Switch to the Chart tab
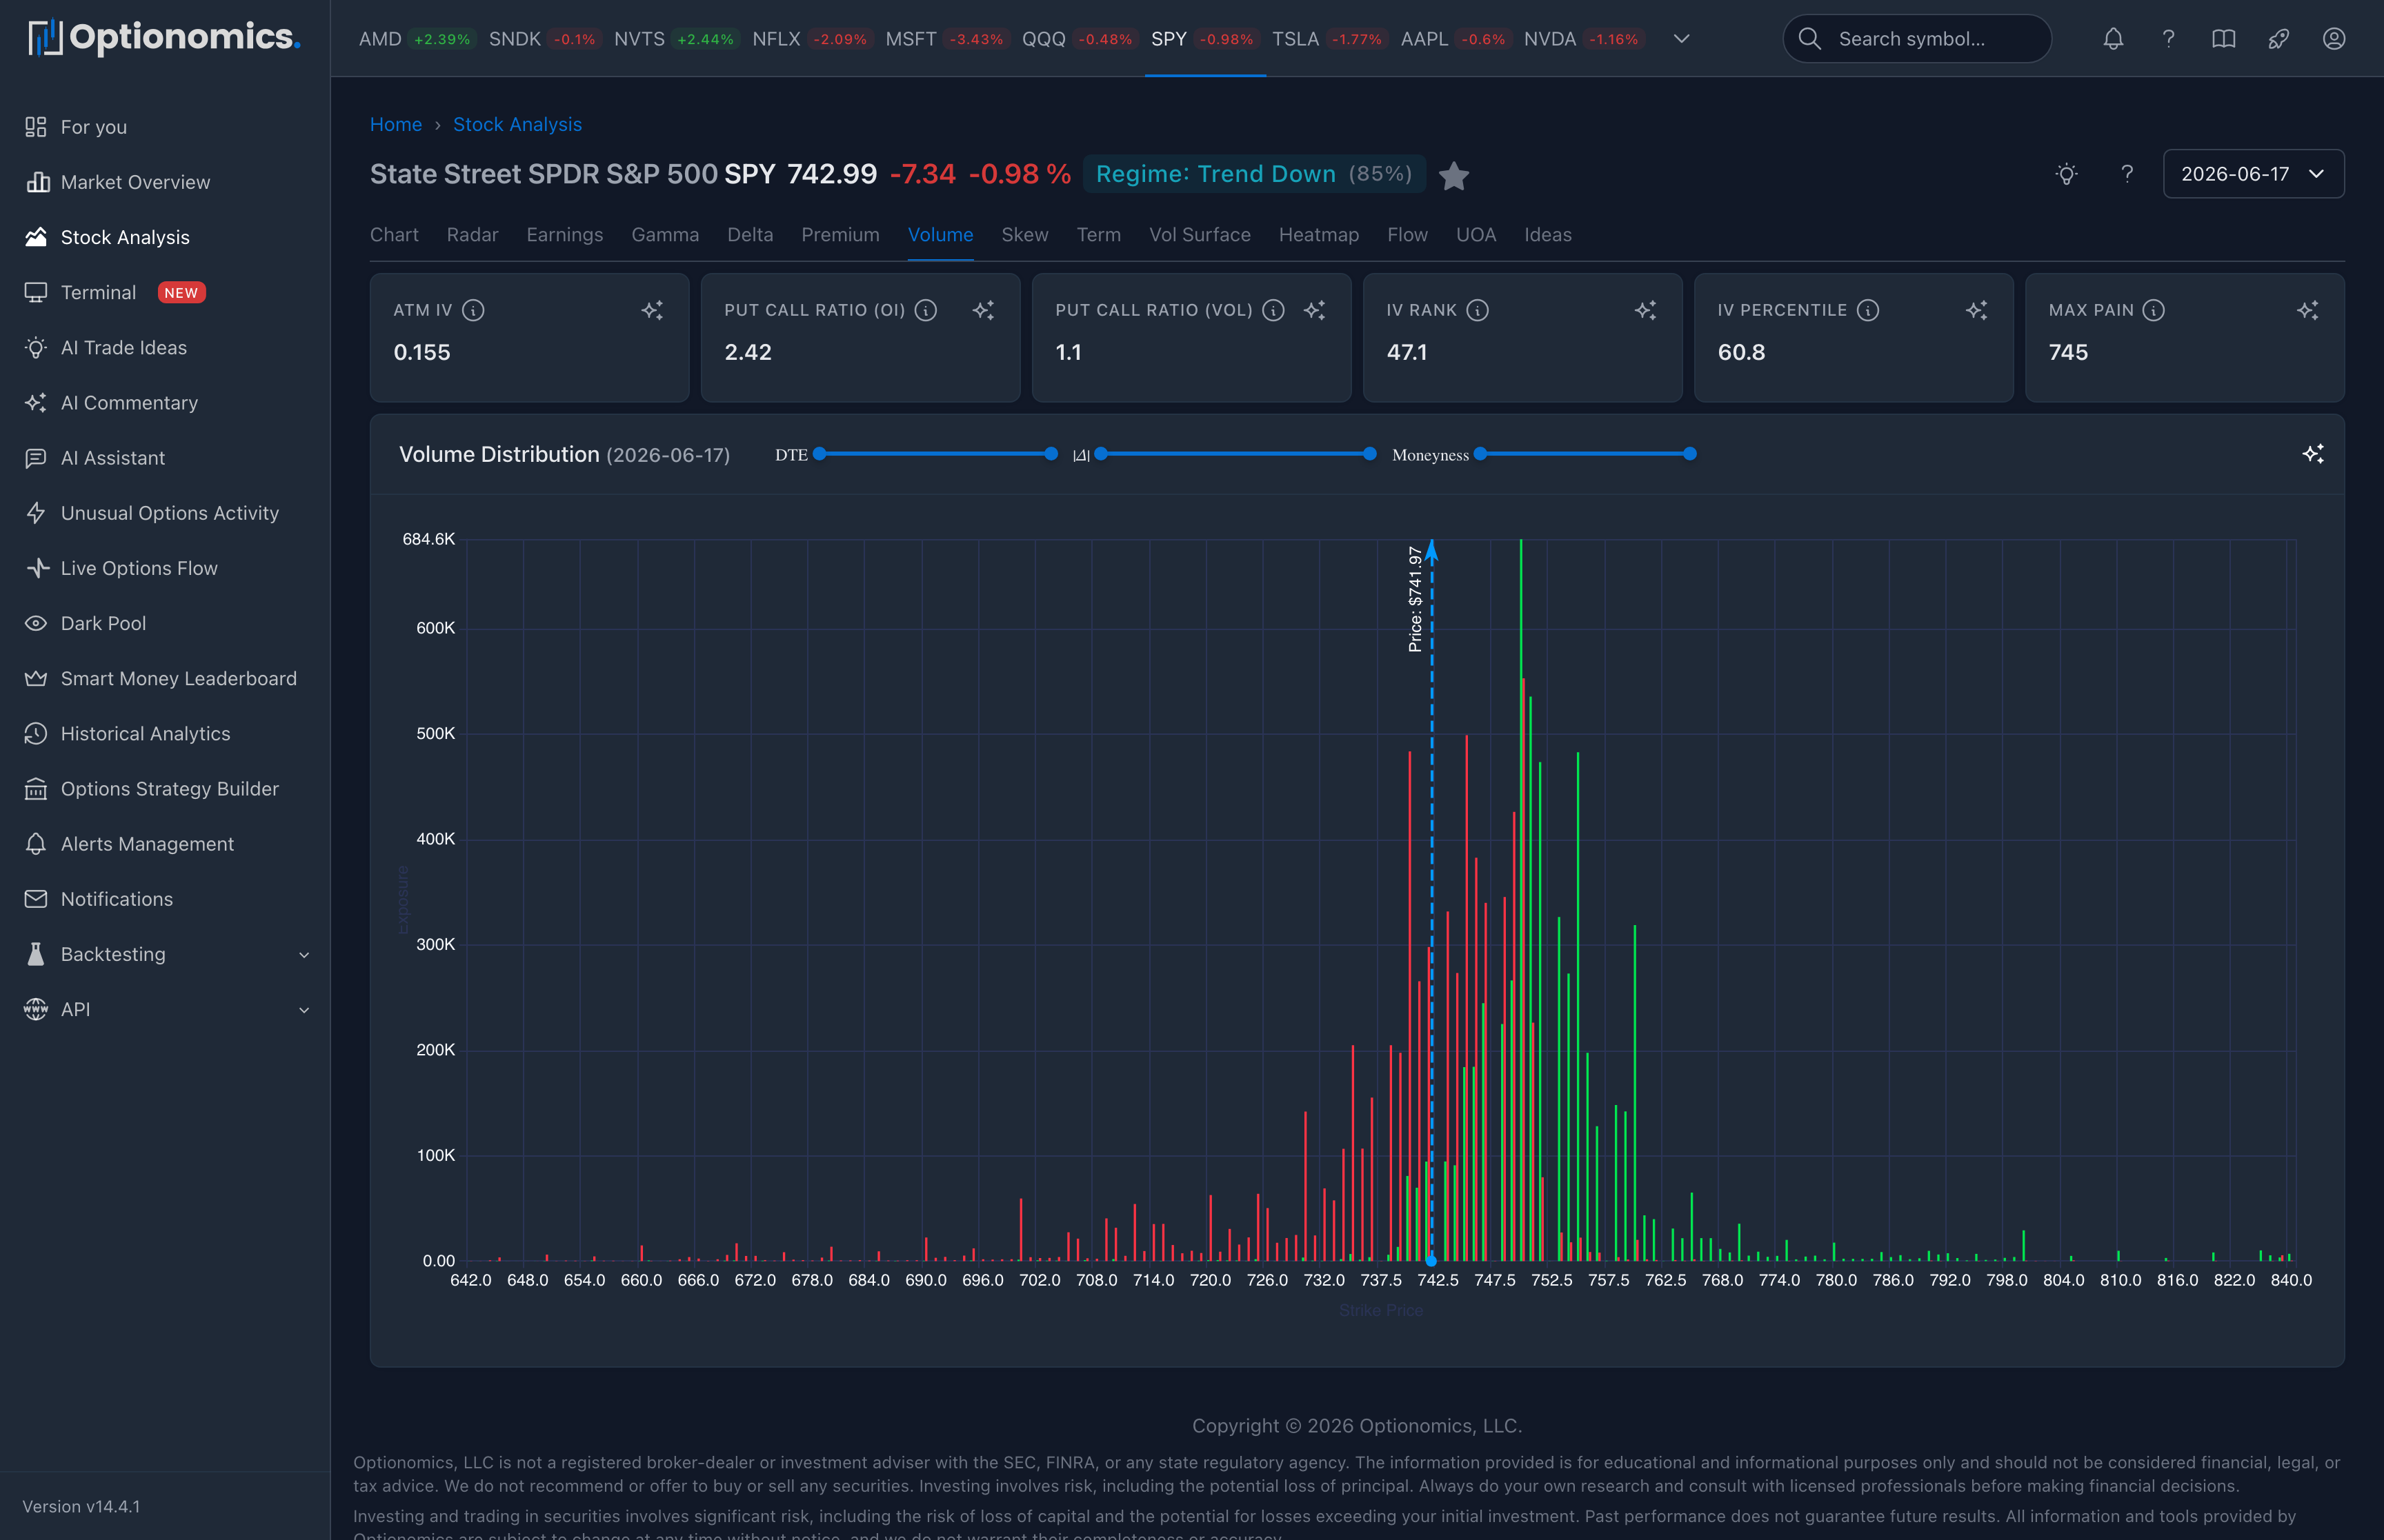 (x=394, y=235)
